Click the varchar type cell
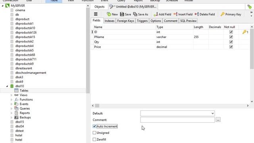Image resolution: width=254 pixels, height=143 pixels. 175,37
